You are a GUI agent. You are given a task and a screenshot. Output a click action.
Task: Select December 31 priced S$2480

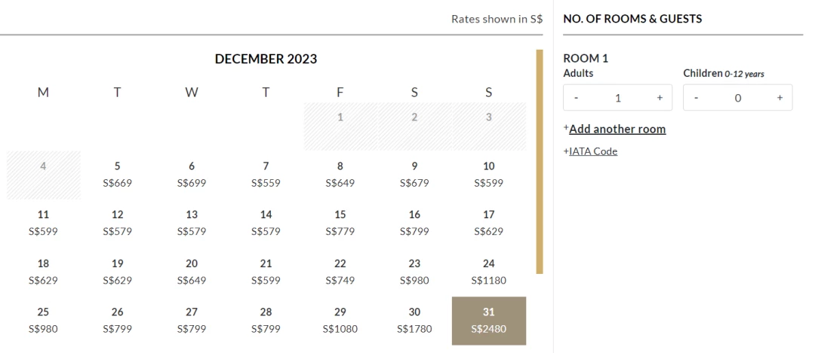click(488, 321)
